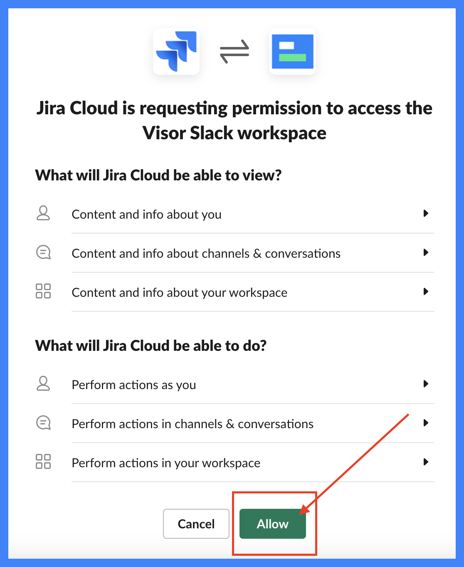
Task: Expand 'Content and info about you' details
Action: [x=426, y=214]
